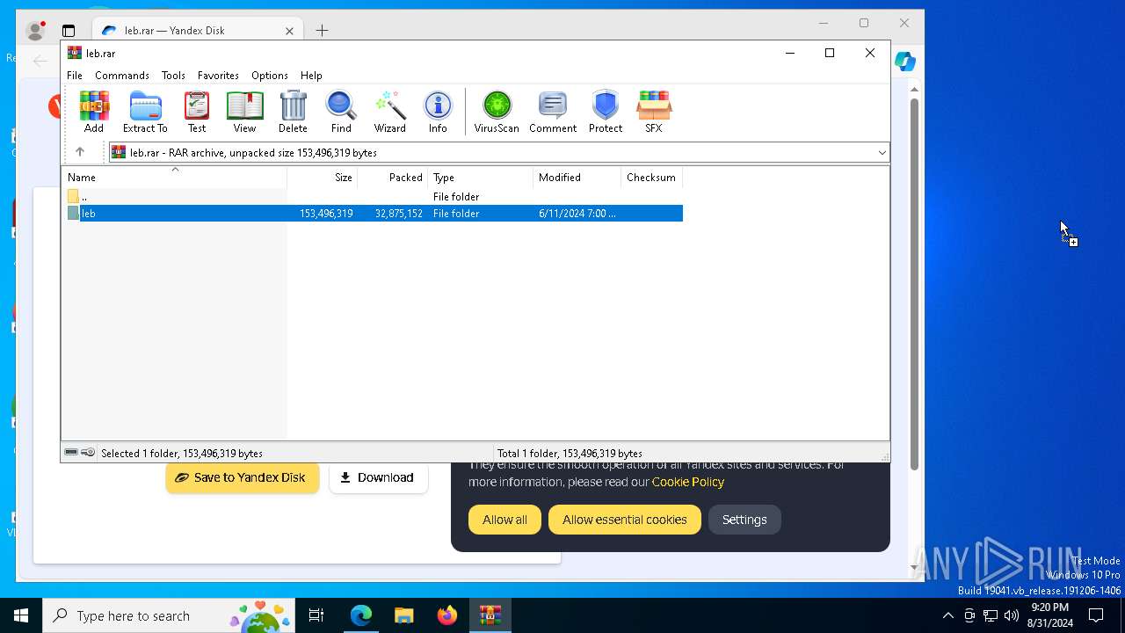Image resolution: width=1125 pixels, height=633 pixels.
Task: Click the volume speaker tray icon
Action: 1012,615
